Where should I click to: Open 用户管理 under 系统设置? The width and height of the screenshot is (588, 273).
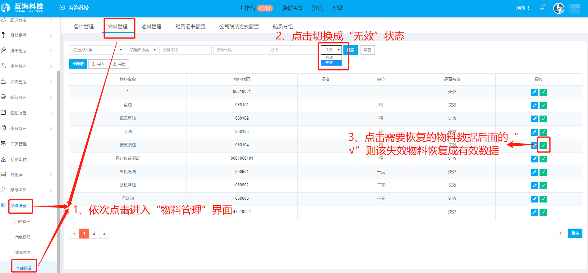click(x=23, y=221)
